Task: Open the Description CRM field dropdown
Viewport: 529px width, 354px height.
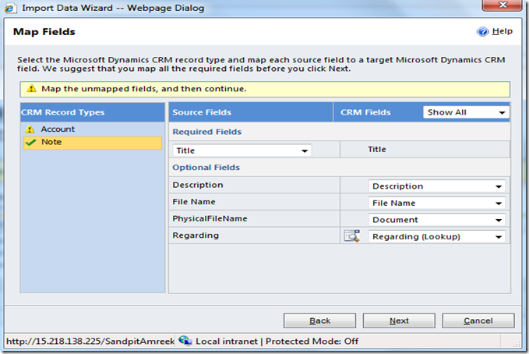Action: pyautogui.click(x=436, y=186)
